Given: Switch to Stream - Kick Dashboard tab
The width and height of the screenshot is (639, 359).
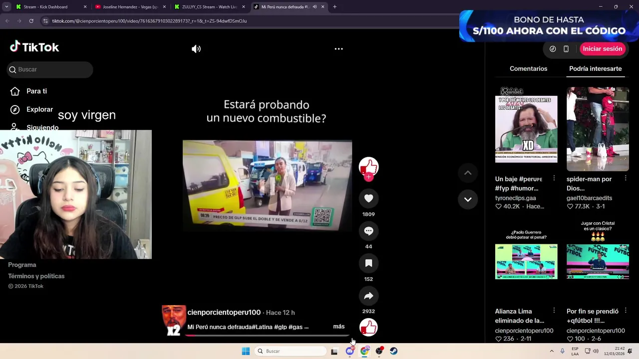Looking at the screenshot, I should 50,7.
